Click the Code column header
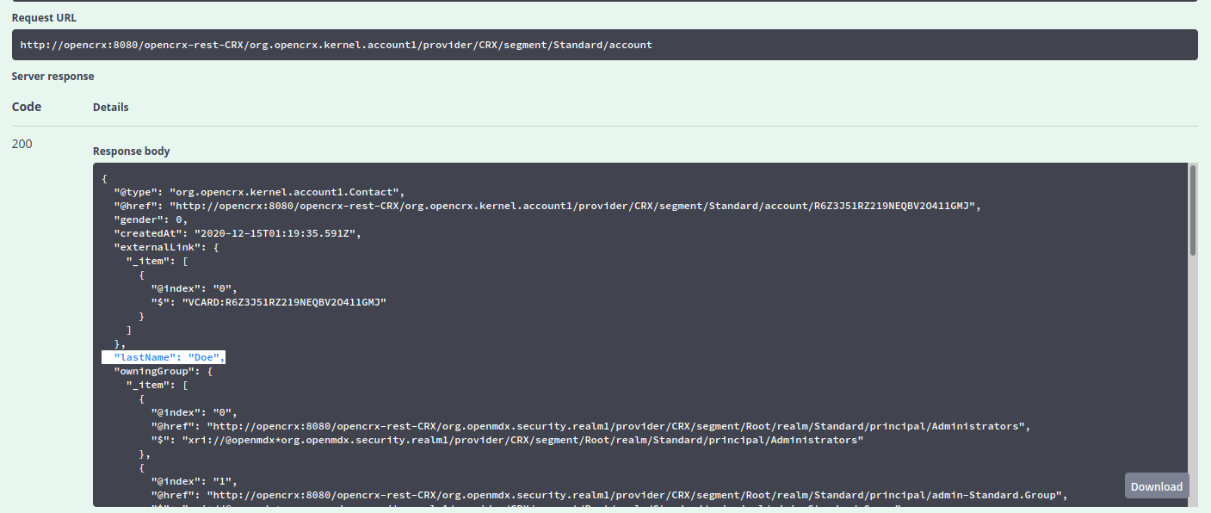The width and height of the screenshot is (1211, 513). click(27, 107)
